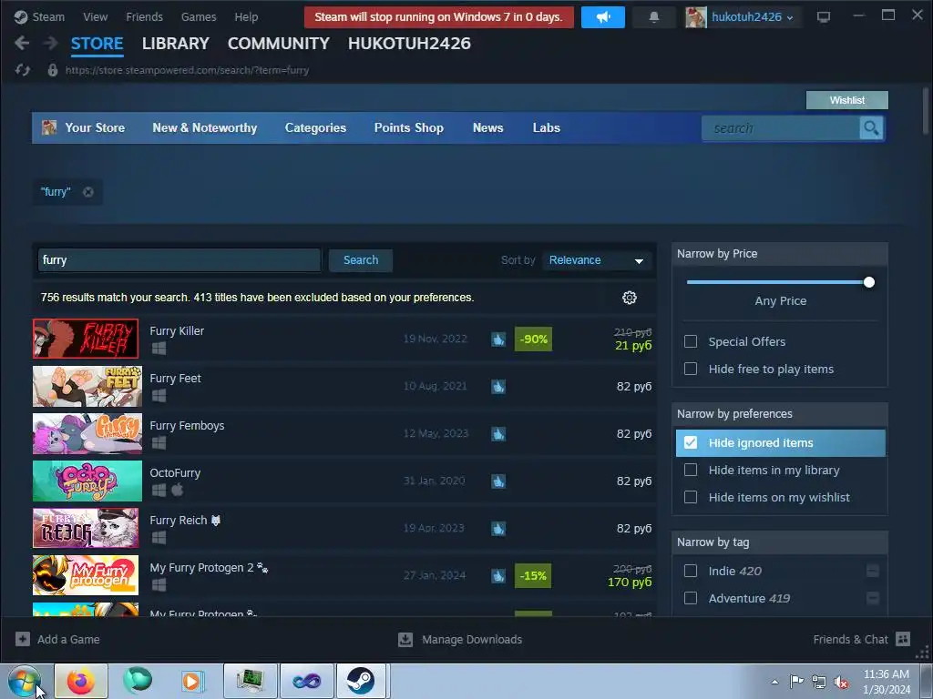Open the View menu
933x699 pixels.
[95, 17]
